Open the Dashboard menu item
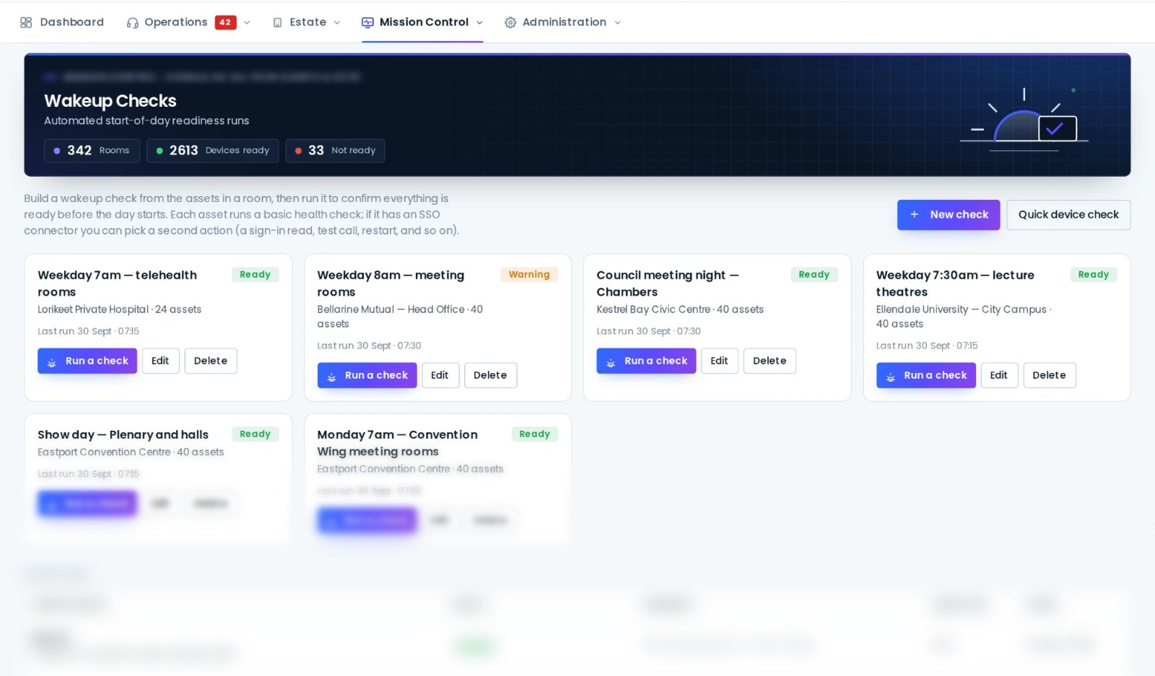 62,22
